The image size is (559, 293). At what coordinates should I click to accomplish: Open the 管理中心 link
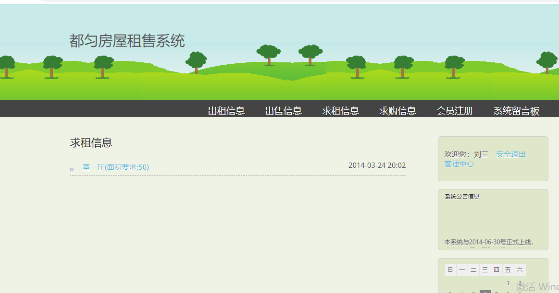point(459,164)
